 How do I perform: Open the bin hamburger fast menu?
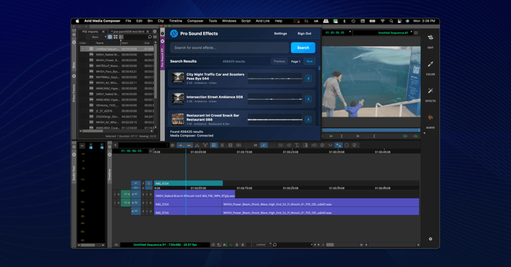(x=155, y=37)
